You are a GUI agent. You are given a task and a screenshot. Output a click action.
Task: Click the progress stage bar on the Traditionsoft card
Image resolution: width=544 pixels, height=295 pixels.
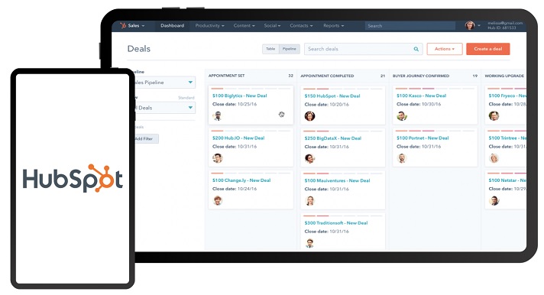click(x=342, y=216)
